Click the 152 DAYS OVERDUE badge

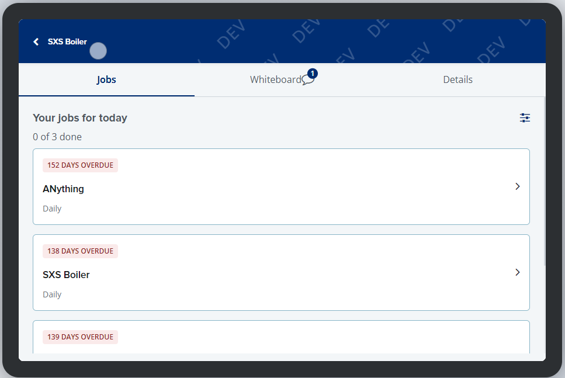click(81, 165)
